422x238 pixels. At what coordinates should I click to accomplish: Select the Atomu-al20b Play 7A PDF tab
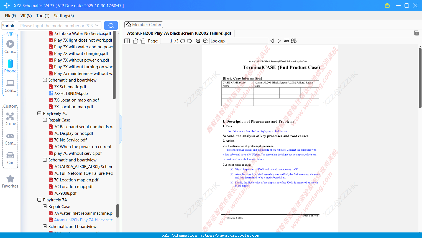coord(179,33)
